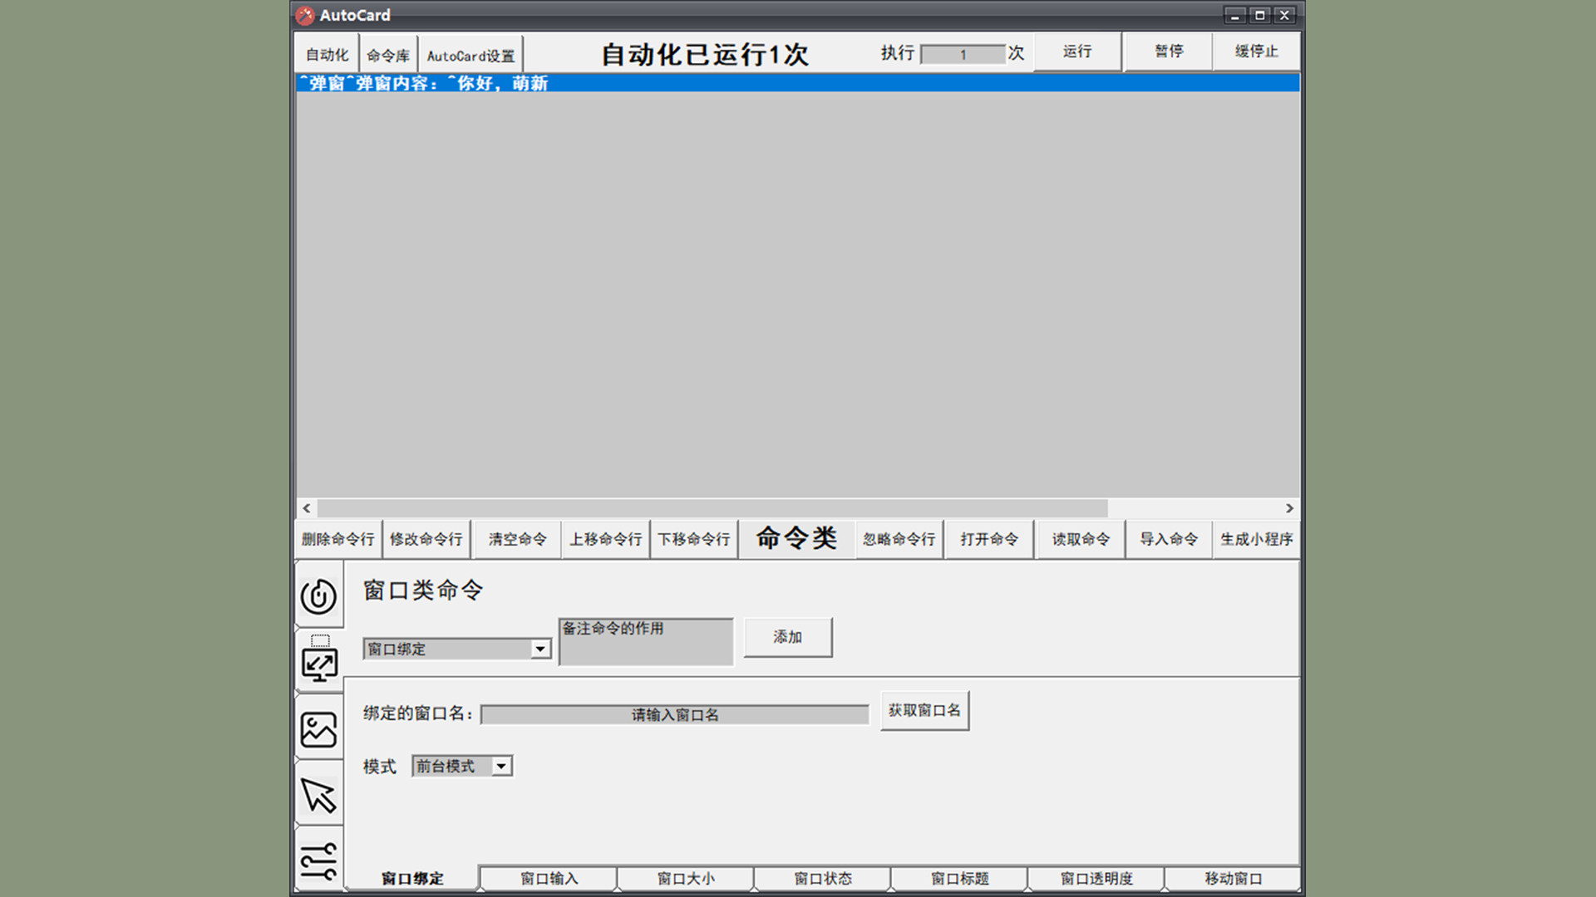The width and height of the screenshot is (1596, 897).
Task: Click 修改命令行 button
Action: pos(426,539)
